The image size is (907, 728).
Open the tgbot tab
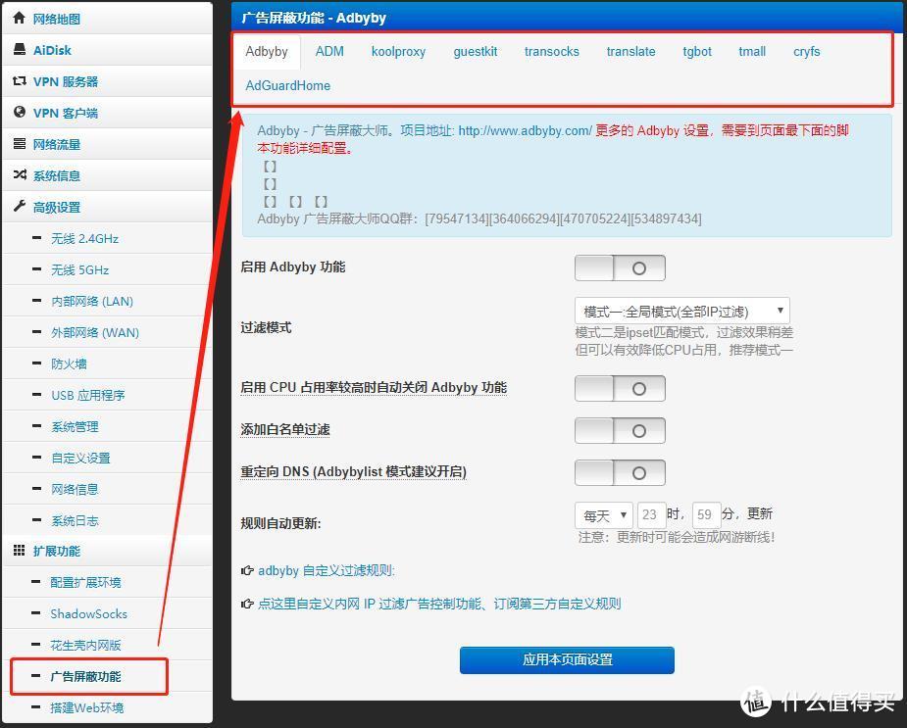point(697,52)
